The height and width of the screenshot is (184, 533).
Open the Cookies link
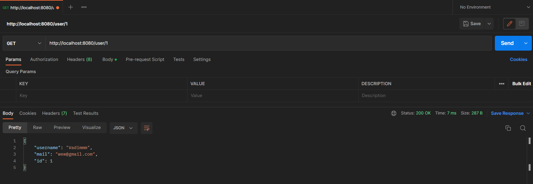tap(518, 59)
